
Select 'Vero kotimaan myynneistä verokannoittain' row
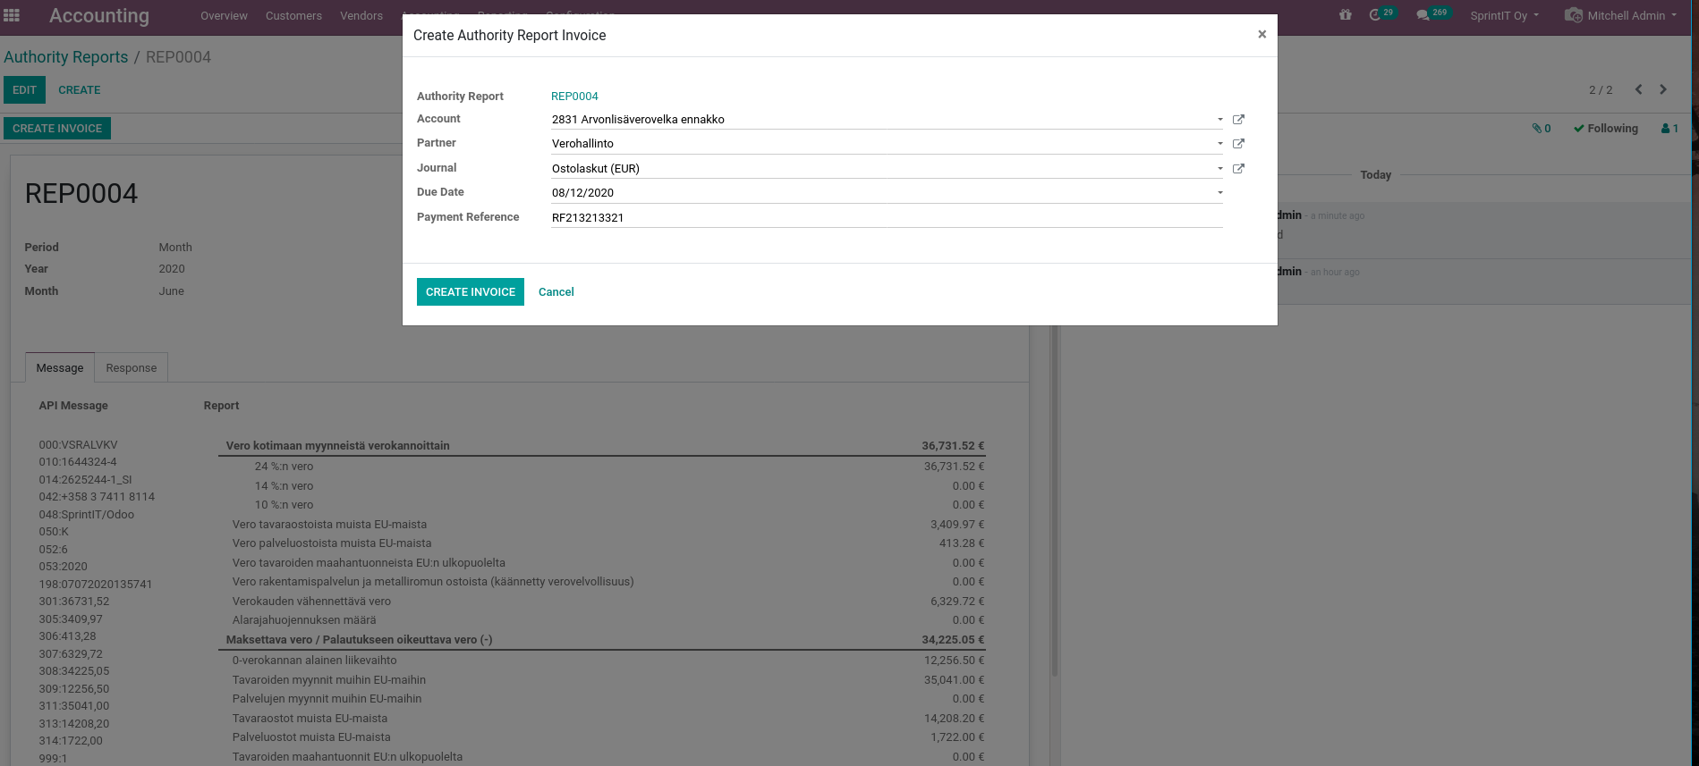pyautogui.click(x=601, y=445)
